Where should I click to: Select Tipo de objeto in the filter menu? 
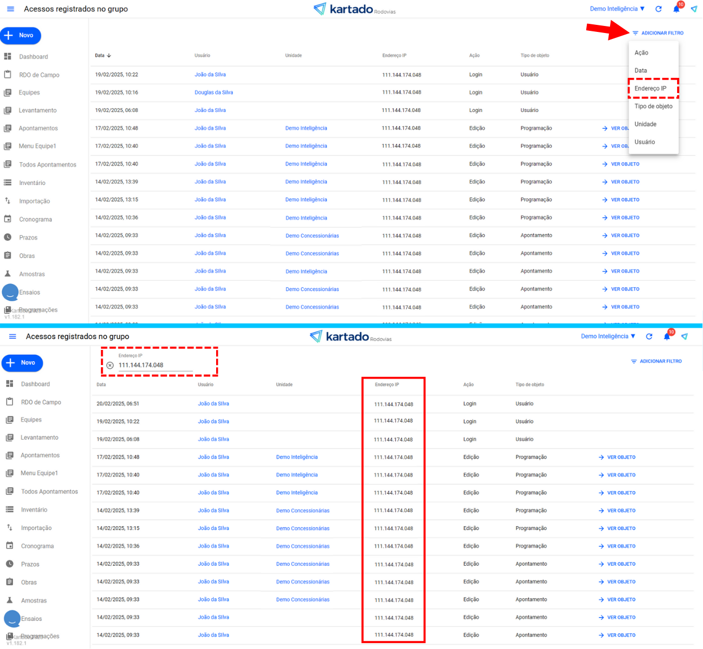(653, 107)
